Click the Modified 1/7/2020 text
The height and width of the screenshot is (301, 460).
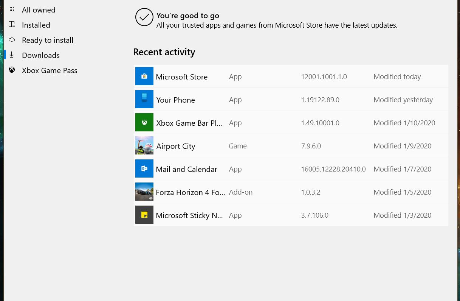[x=403, y=169]
